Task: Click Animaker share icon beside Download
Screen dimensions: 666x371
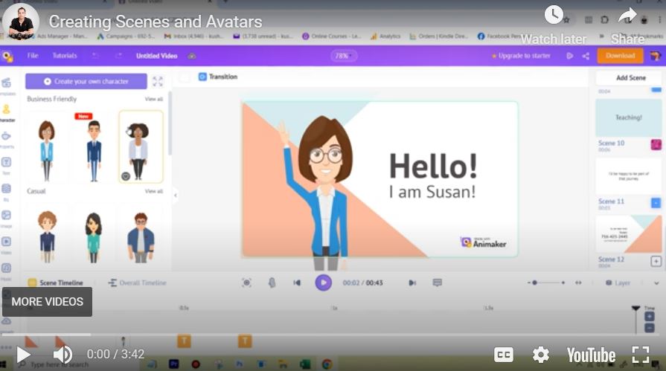Action: [586, 56]
